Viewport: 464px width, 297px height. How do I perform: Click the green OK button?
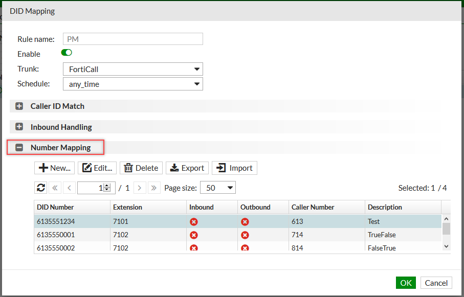(x=406, y=283)
